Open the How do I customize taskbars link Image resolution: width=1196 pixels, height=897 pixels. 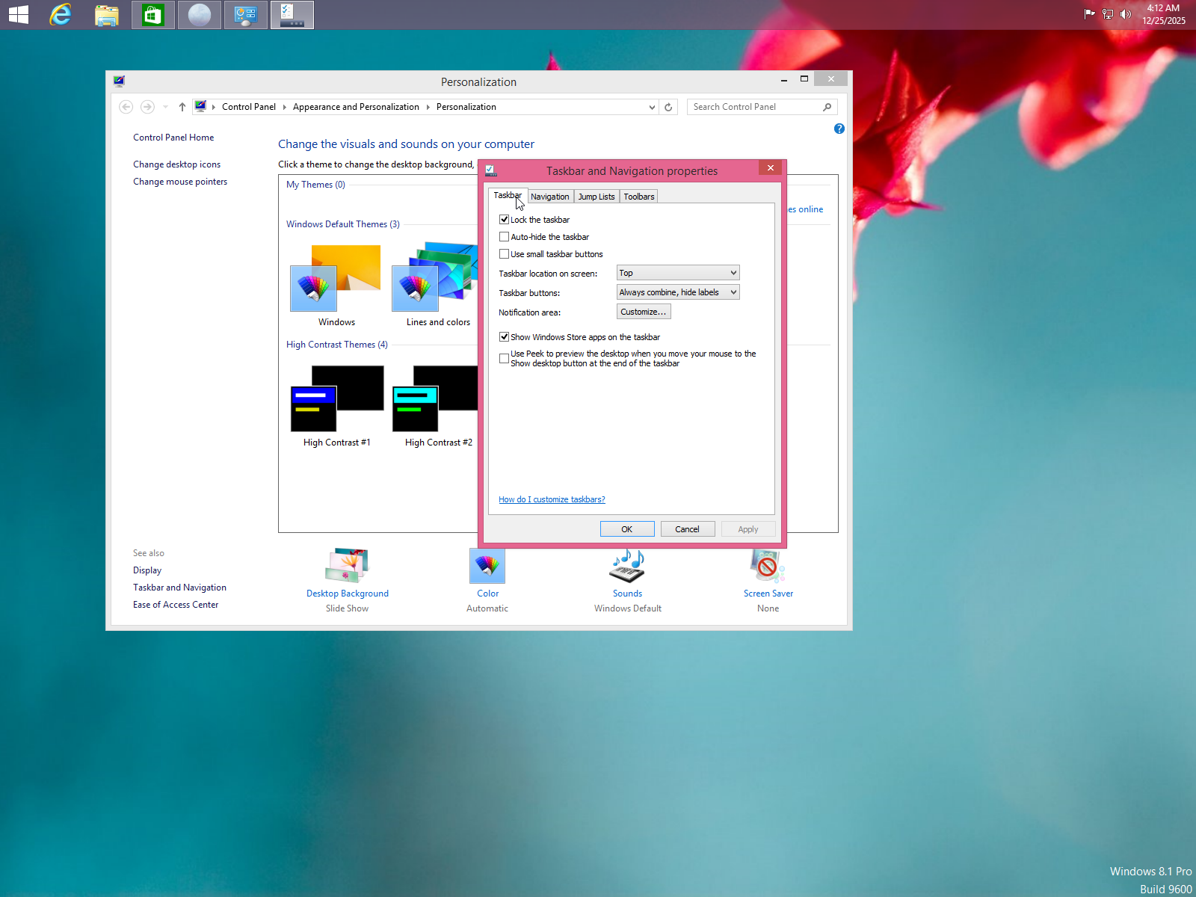click(552, 499)
